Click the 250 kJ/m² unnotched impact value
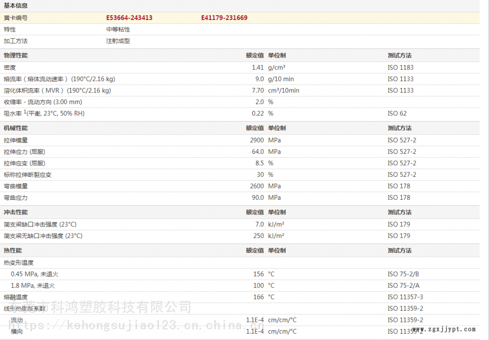The image size is (489, 340). [258, 236]
